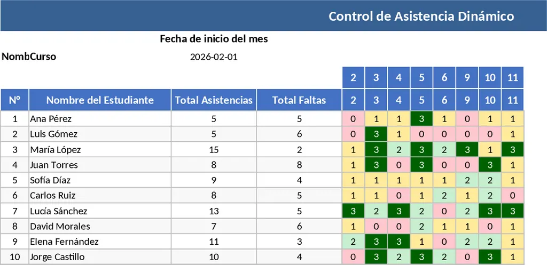
Task: Click the Jorge Castillo name cell
Action: pos(57,257)
